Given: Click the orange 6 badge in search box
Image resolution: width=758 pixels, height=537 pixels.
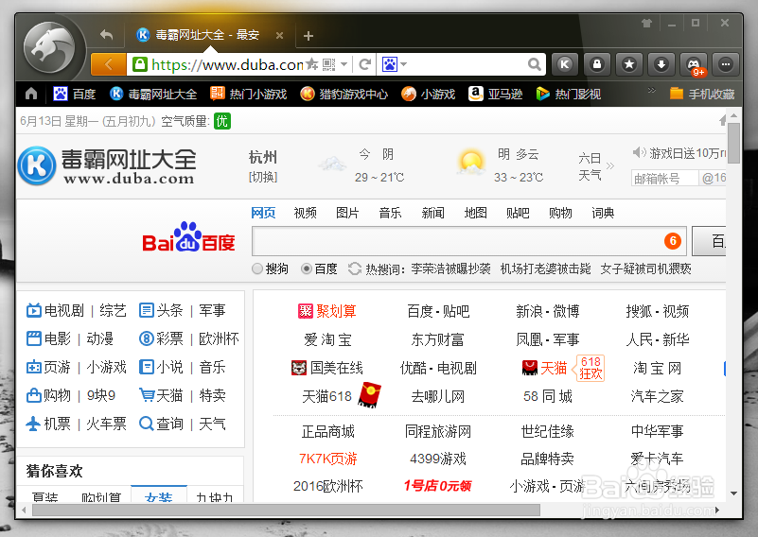Looking at the screenshot, I should pos(673,241).
